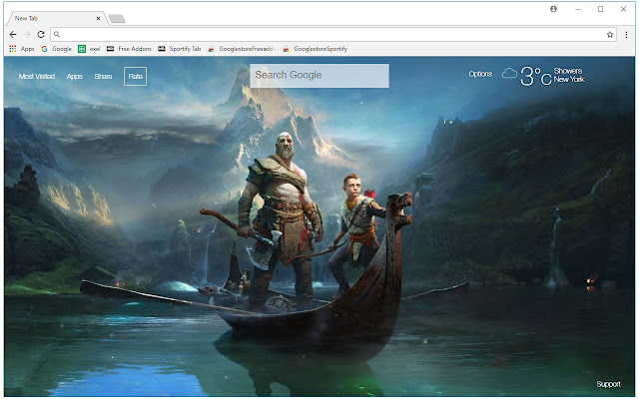
Task: Click the 3°C temperature reading
Action: pyautogui.click(x=536, y=76)
